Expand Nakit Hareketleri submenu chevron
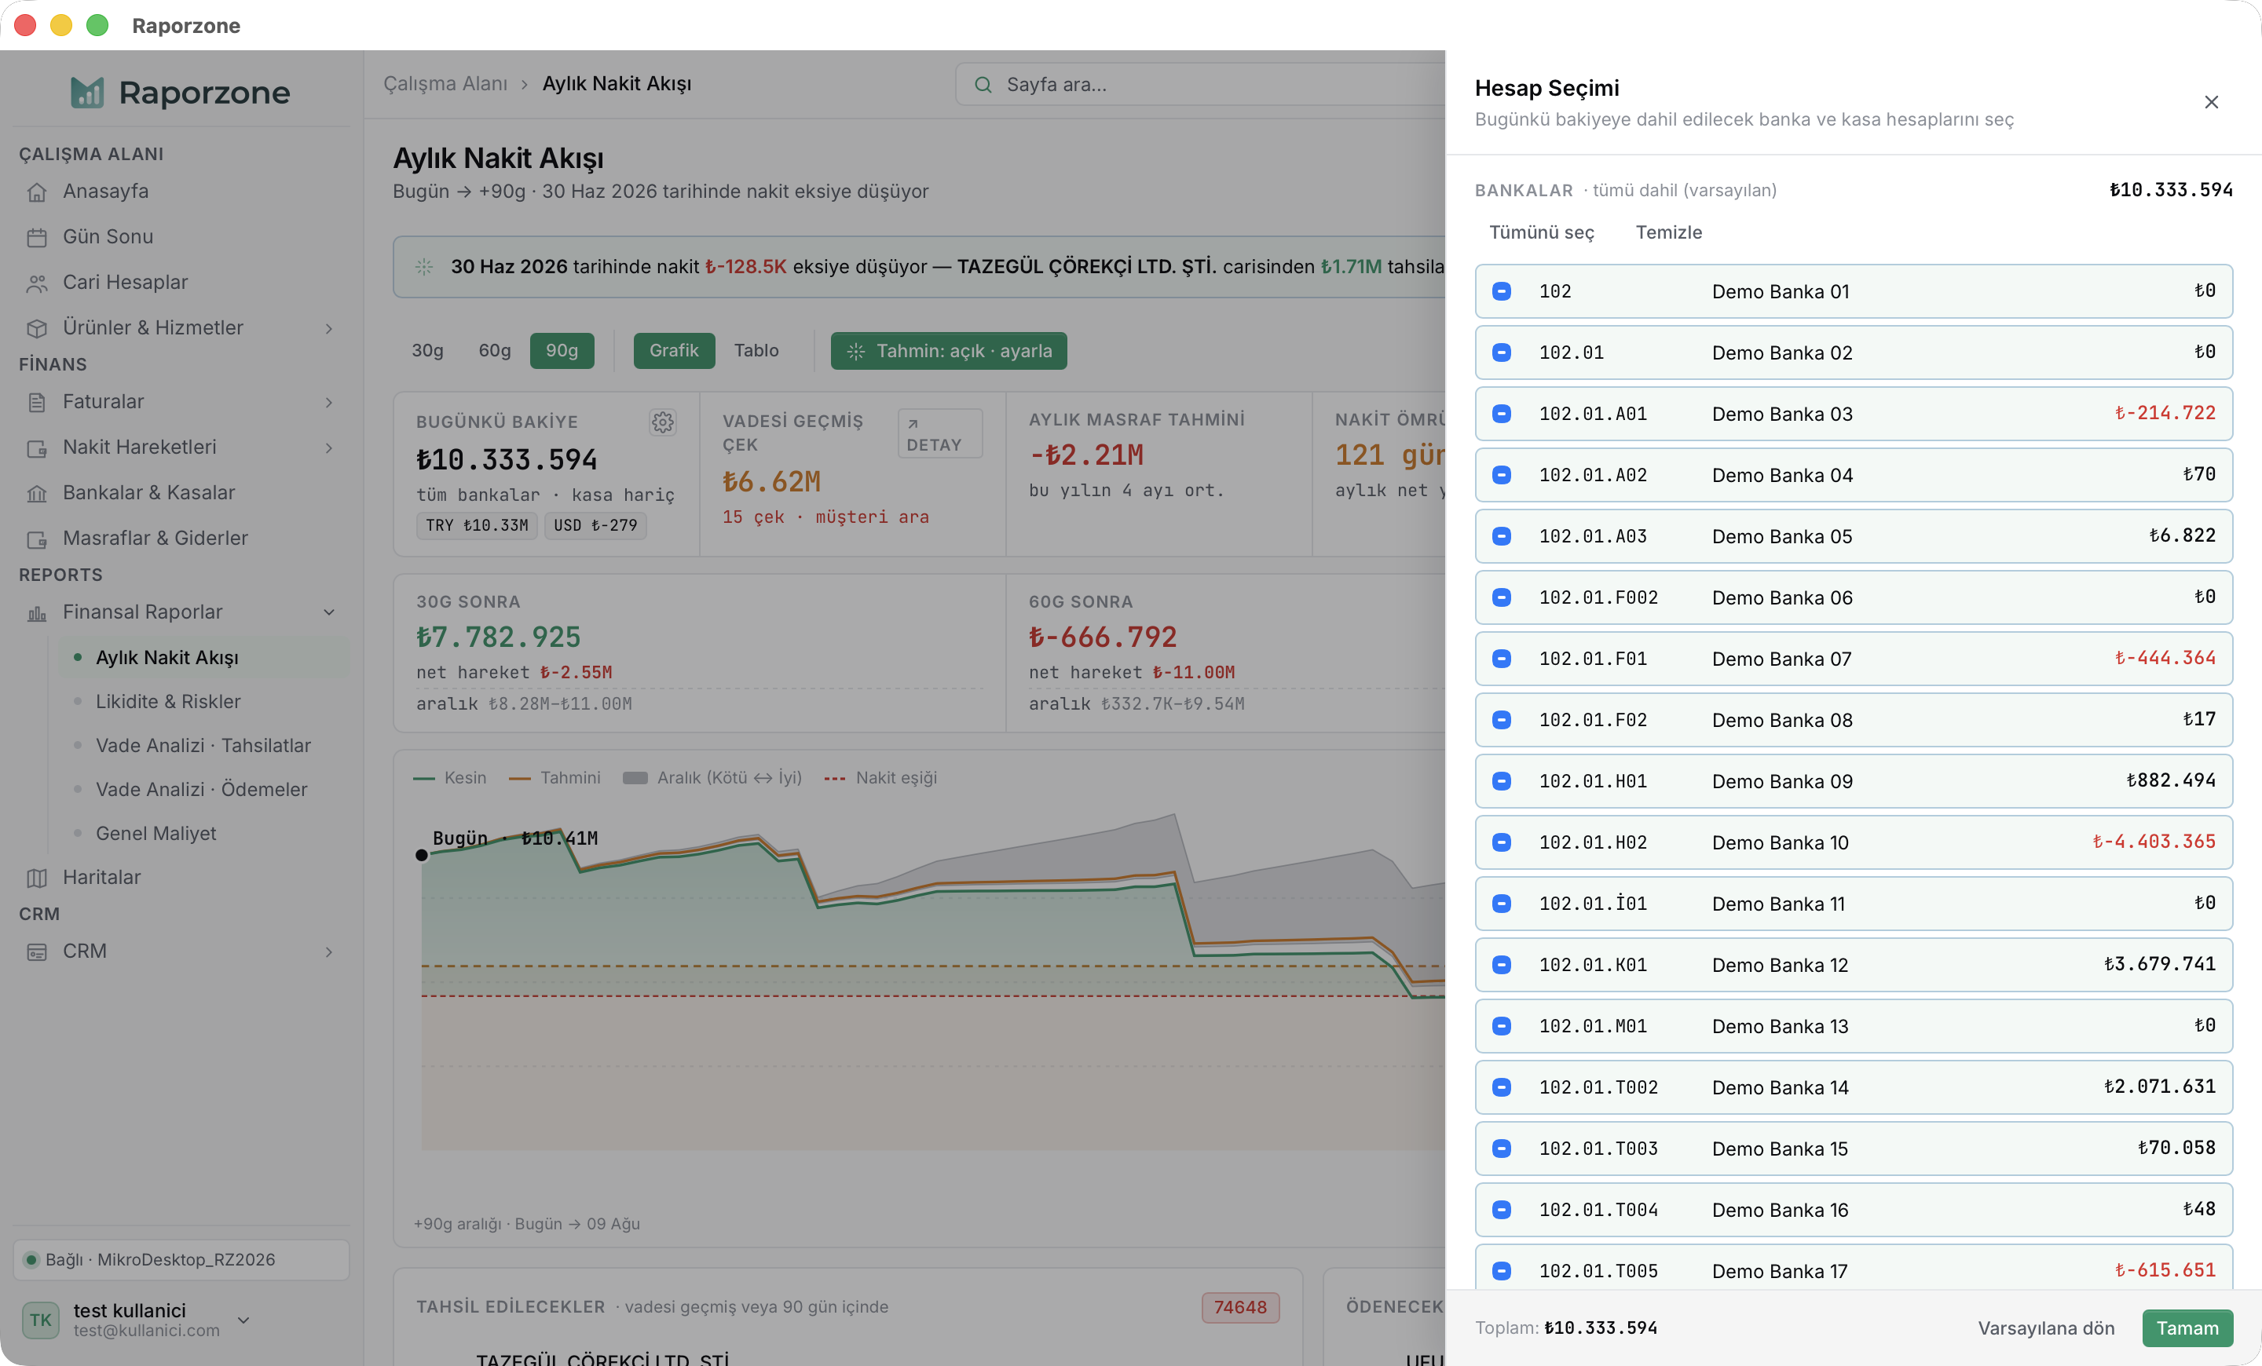 (x=328, y=447)
